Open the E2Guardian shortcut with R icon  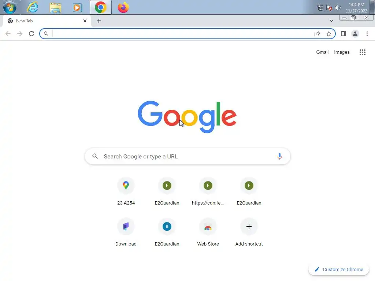point(167,232)
